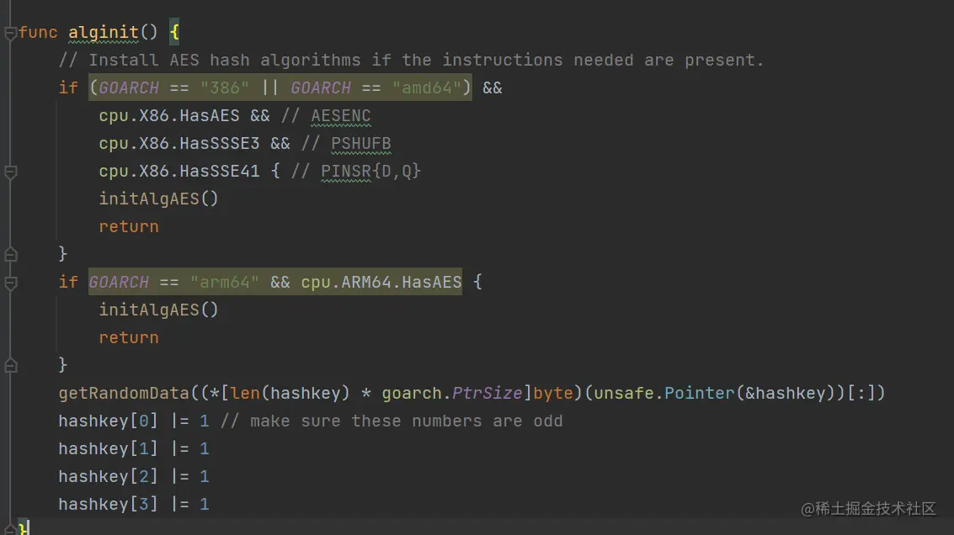Click the GOARCH identifier before "amd64"
The width and height of the screenshot is (954, 535).
coord(321,88)
